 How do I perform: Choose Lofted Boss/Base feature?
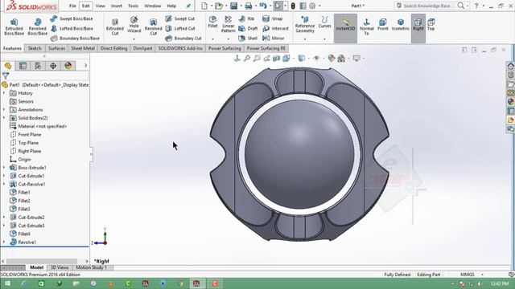pos(72,29)
